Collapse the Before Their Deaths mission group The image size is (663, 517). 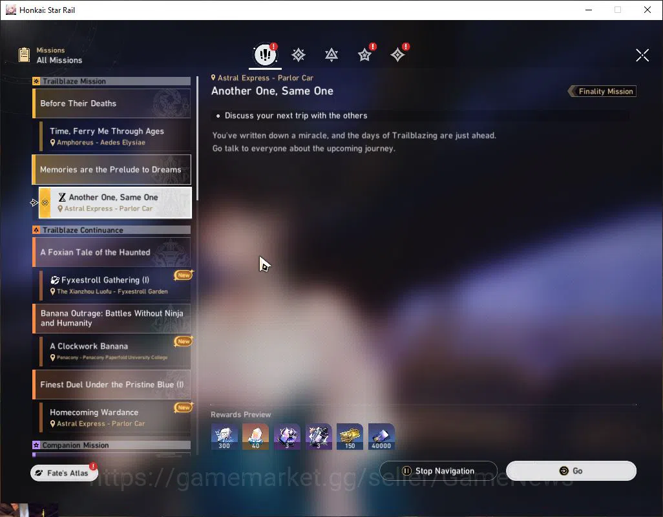tap(111, 103)
